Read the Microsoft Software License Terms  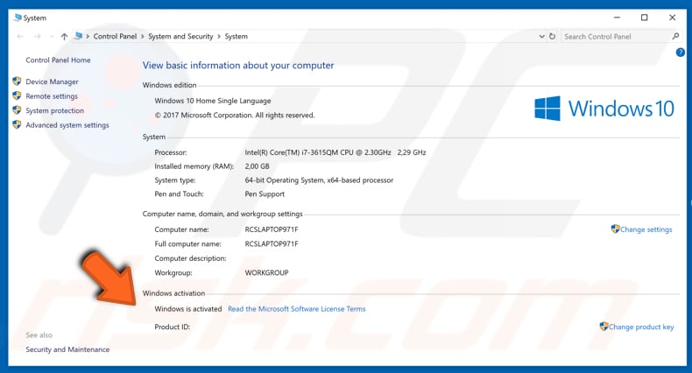tap(297, 309)
